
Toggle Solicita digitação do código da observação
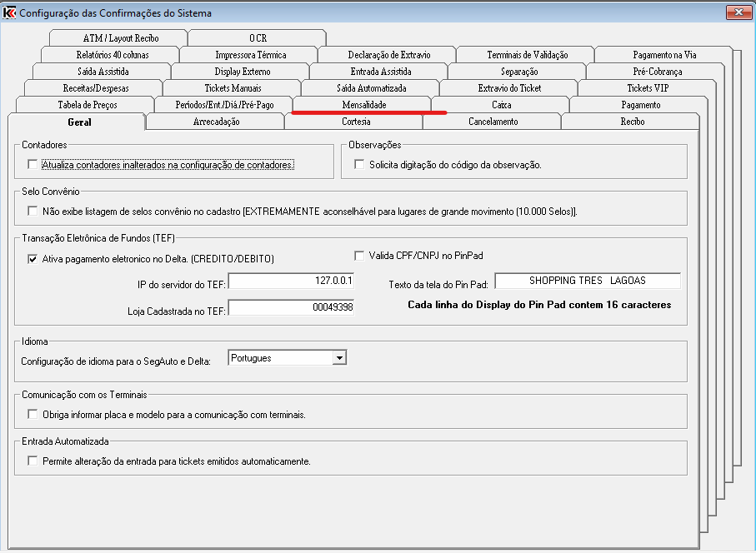coord(360,165)
